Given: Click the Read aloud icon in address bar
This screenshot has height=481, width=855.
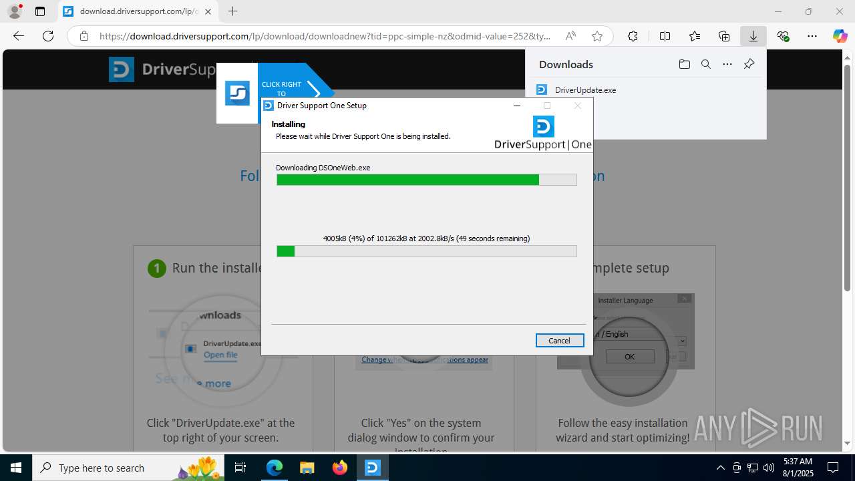Looking at the screenshot, I should tap(570, 36).
